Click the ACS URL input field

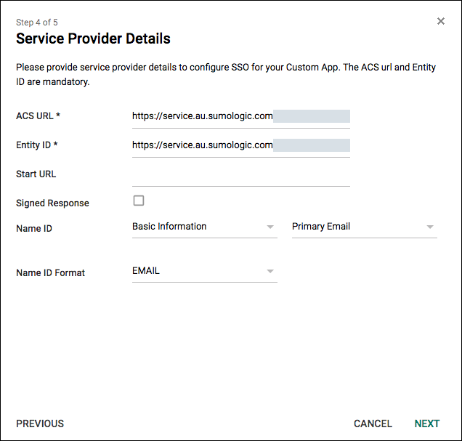240,116
